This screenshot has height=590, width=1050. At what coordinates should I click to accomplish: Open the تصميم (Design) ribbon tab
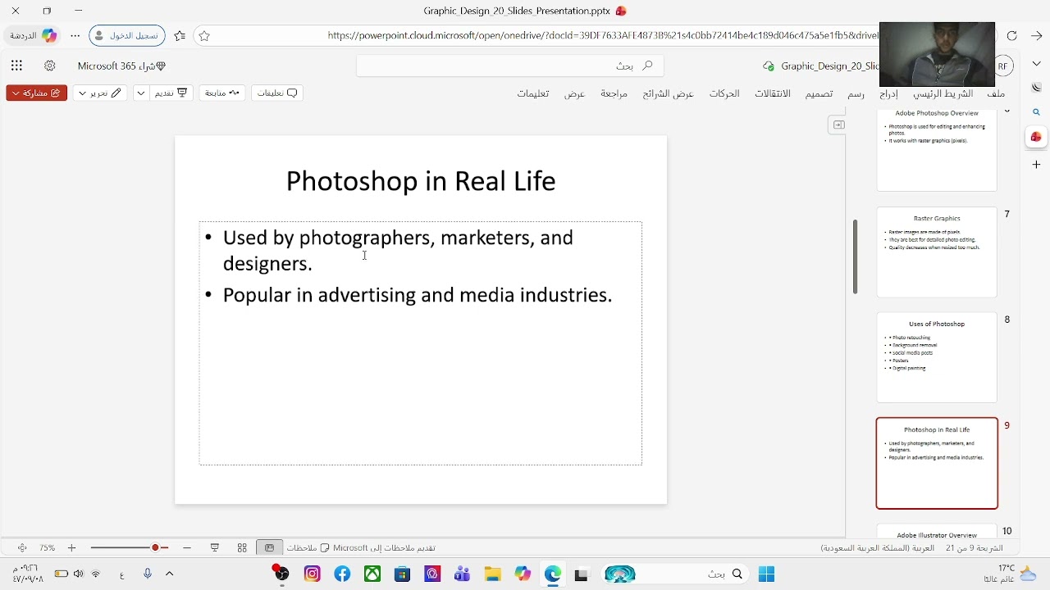[819, 93]
